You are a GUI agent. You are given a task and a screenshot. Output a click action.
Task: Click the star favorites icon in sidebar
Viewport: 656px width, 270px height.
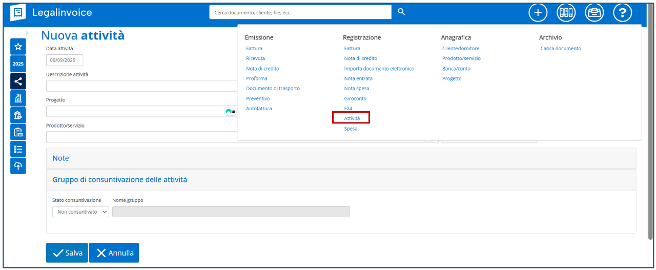click(18, 47)
